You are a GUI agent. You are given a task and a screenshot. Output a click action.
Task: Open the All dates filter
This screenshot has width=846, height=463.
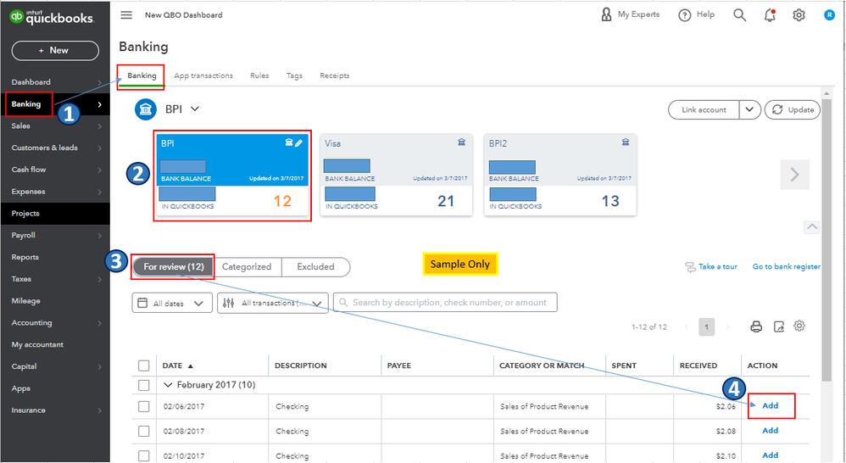click(x=171, y=303)
